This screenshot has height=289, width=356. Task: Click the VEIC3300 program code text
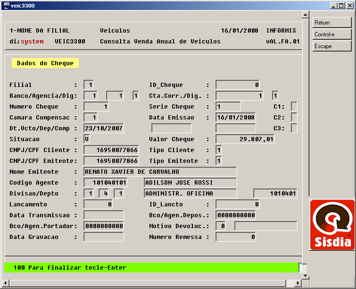click(x=70, y=42)
